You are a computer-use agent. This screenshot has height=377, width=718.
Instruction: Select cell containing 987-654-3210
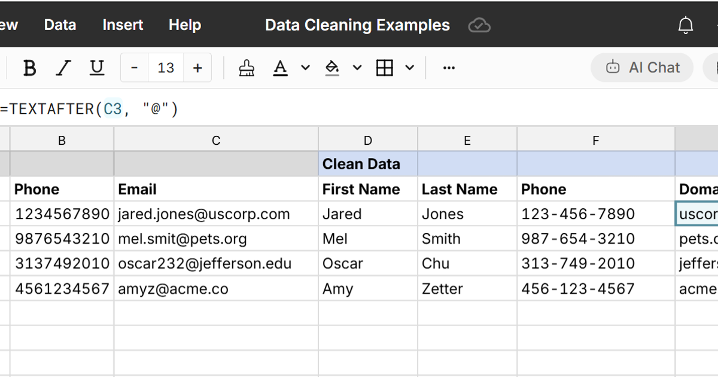click(x=596, y=239)
